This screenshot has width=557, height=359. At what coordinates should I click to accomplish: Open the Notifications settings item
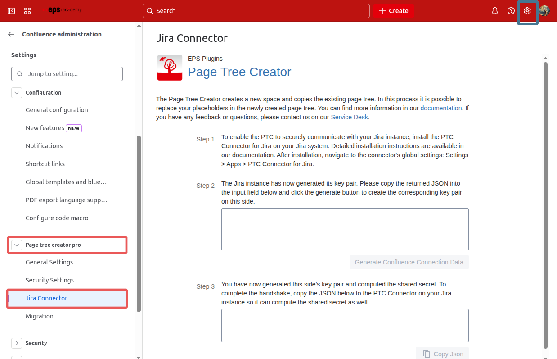[x=44, y=145]
